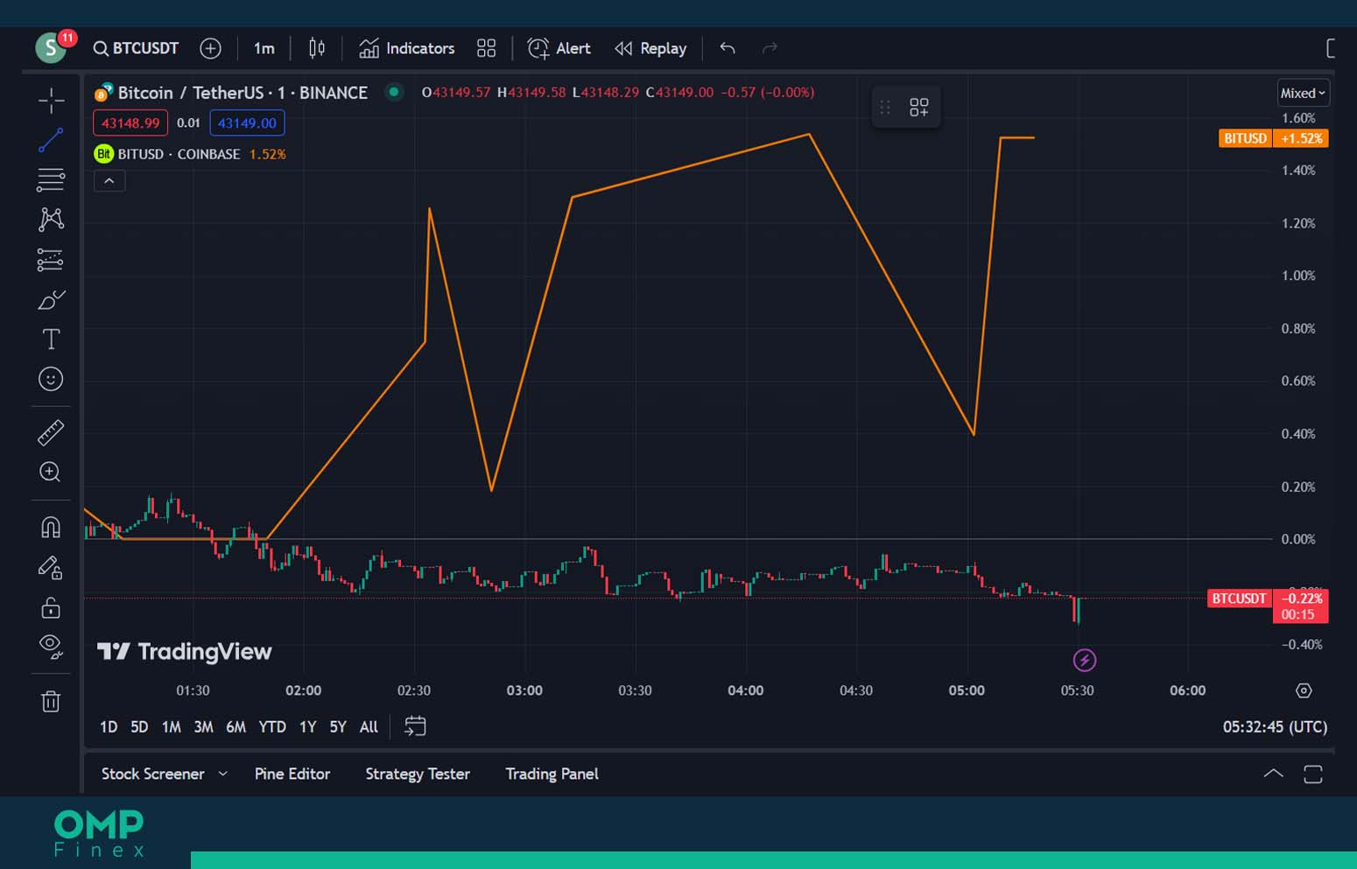Open the forecasting and measurement tools

tap(51, 260)
